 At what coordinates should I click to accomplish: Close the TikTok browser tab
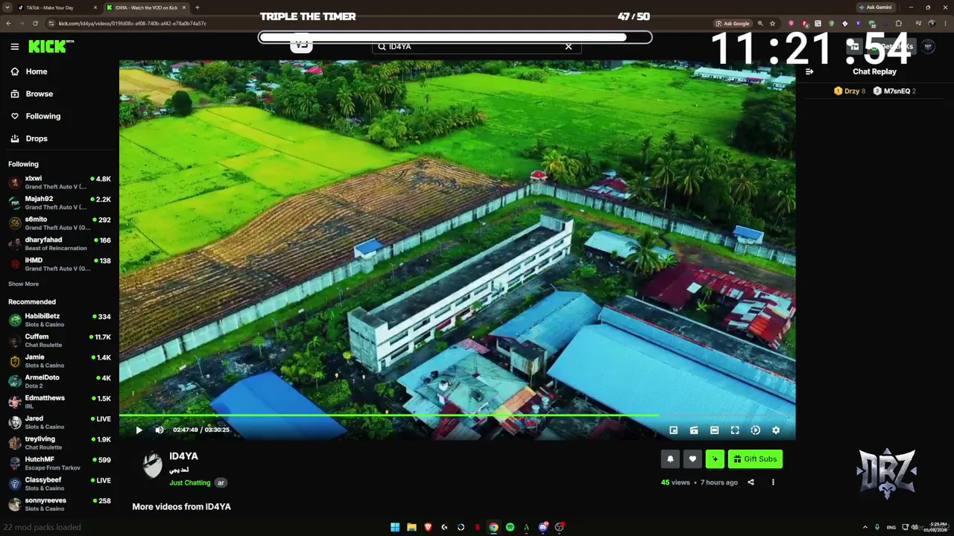pos(95,7)
